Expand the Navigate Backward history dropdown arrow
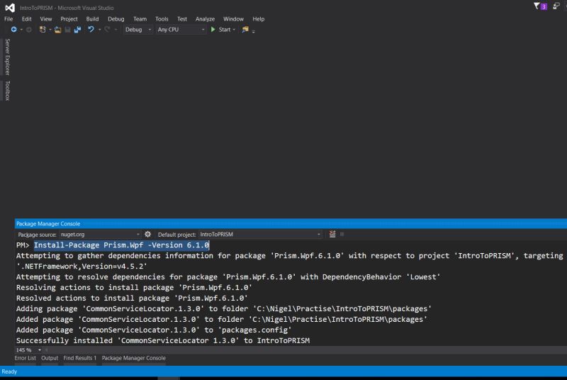Viewport: 567px width, 380px height. pos(21,30)
